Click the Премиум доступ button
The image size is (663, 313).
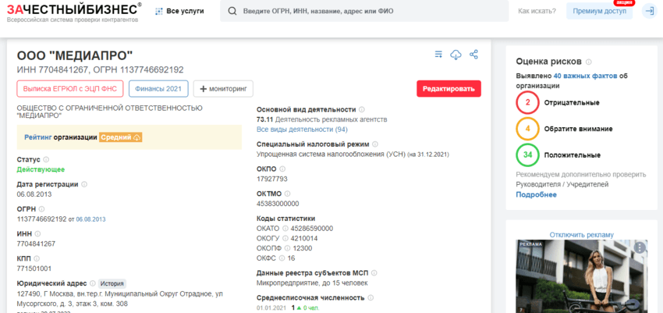pyautogui.click(x=600, y=12)
